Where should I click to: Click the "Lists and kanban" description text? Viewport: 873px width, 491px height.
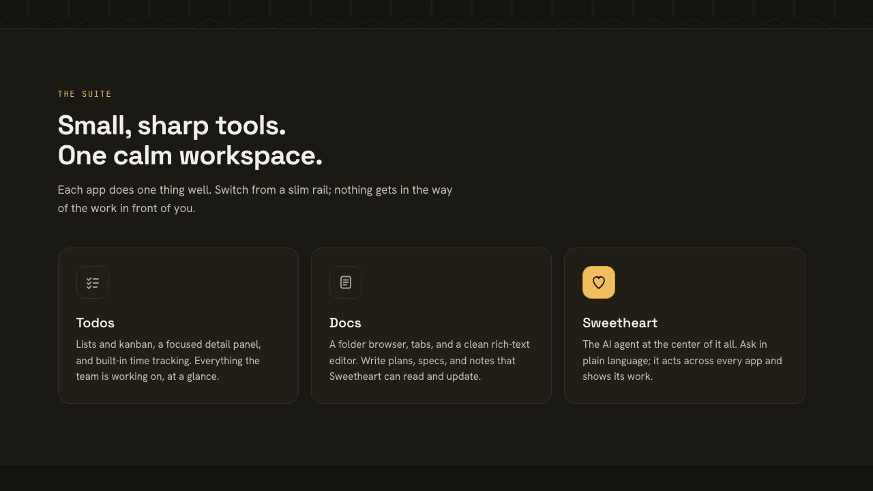tap(168, 360)
